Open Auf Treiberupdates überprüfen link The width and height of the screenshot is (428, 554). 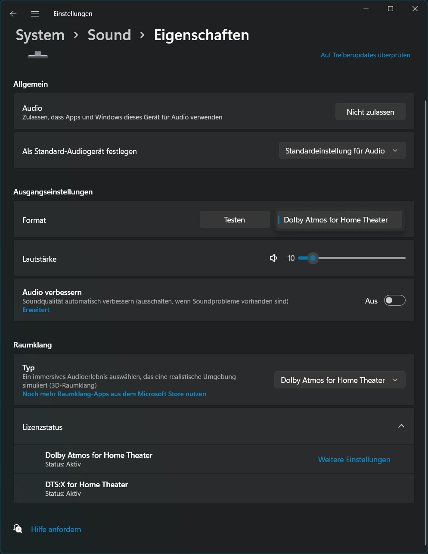click(365, 55)
